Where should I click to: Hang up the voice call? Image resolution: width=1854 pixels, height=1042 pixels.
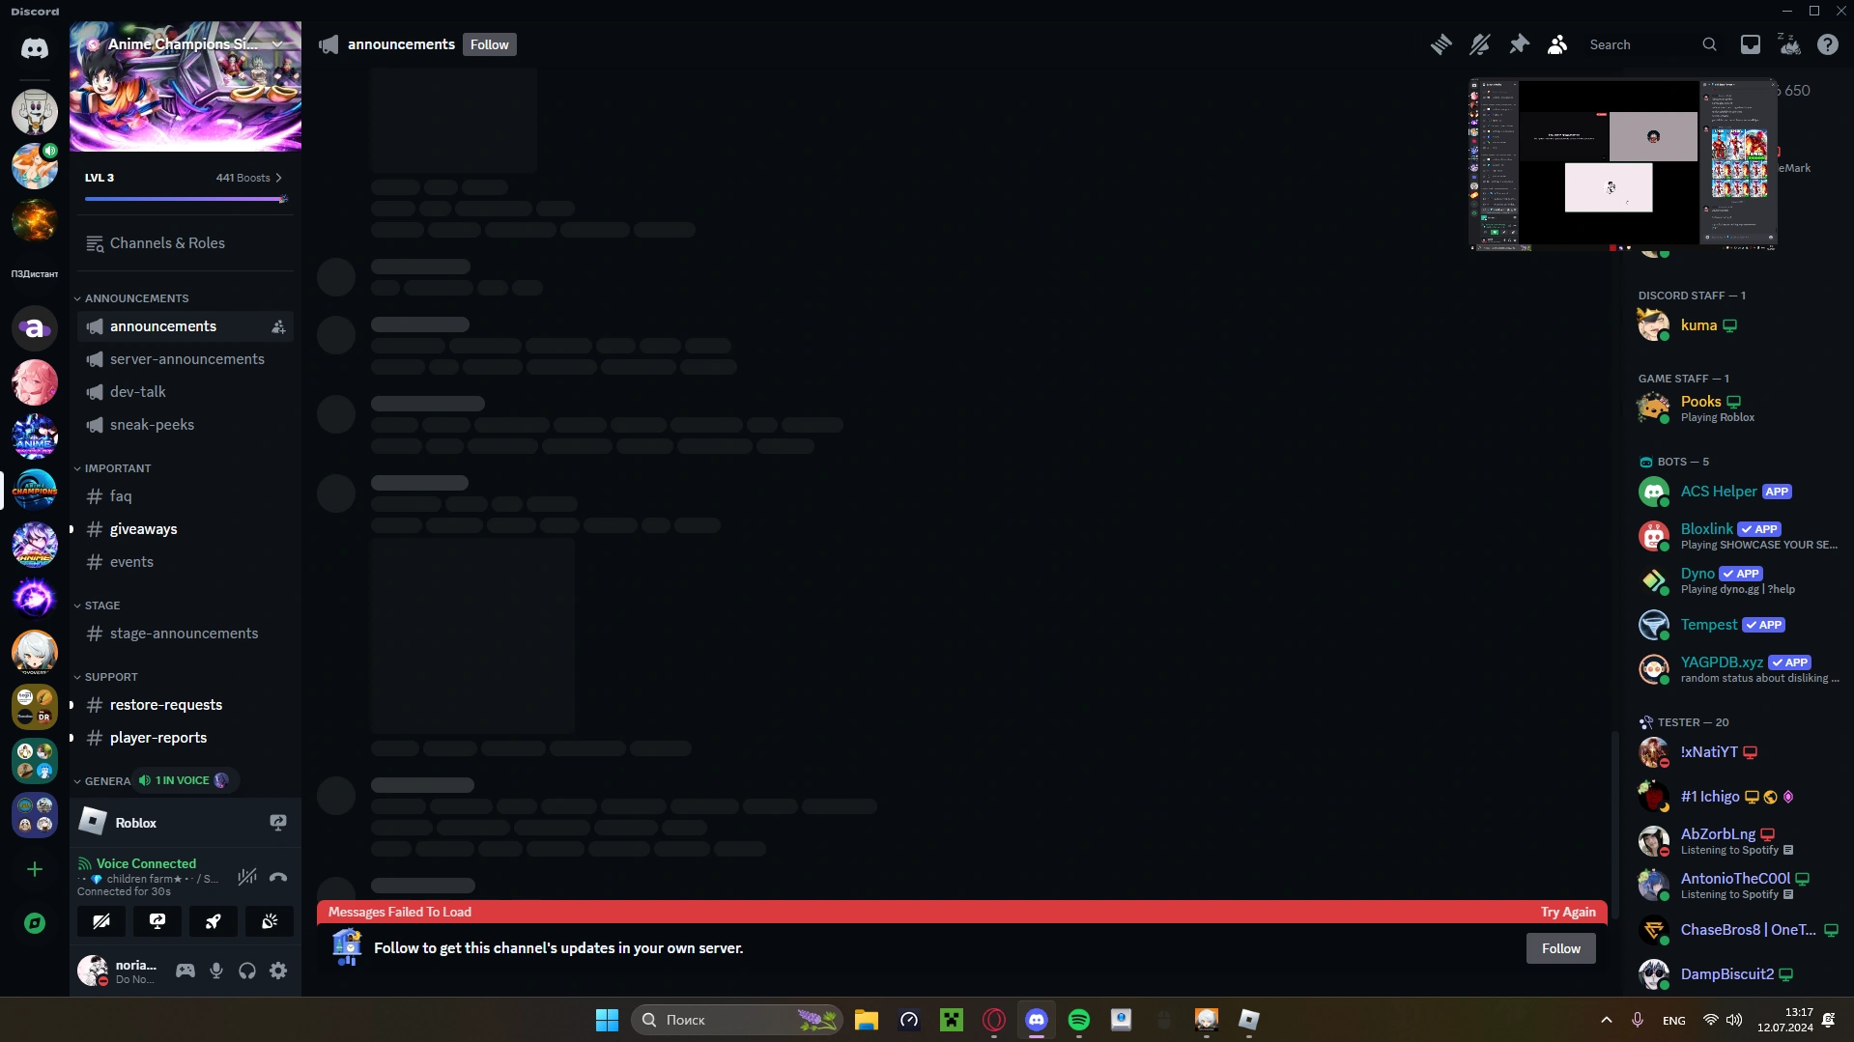[x=277, y=877]
